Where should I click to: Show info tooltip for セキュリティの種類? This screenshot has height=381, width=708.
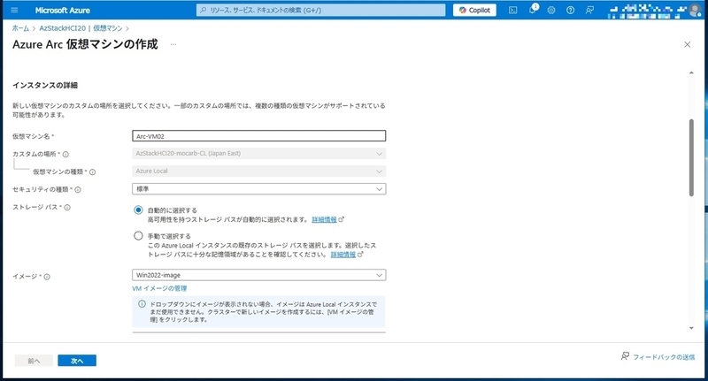(78, 190)
